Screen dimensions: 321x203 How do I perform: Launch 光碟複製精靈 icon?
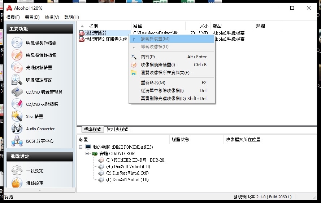17,67
